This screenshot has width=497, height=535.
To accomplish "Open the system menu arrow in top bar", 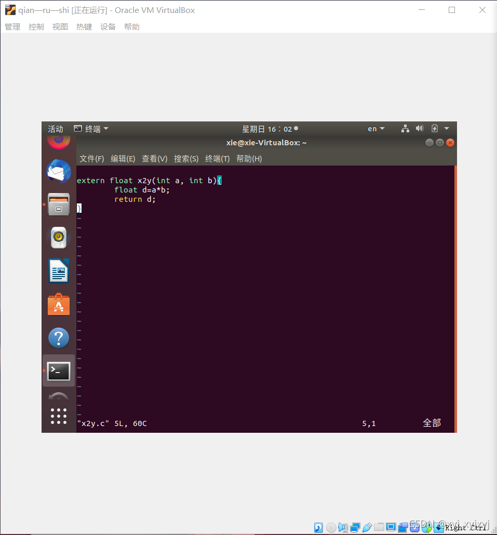I will click(447, 129).
